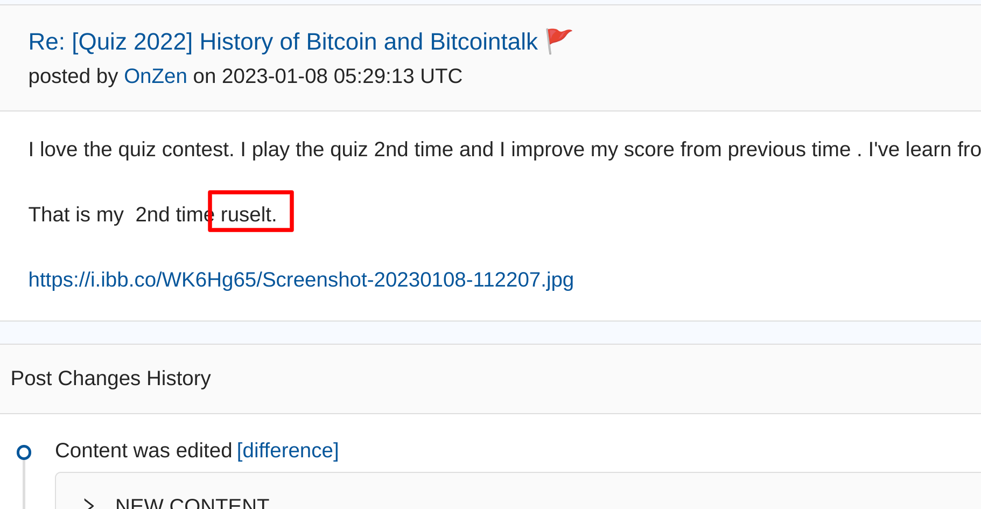Click the red flag icon beside the title

tap(558, 41)
